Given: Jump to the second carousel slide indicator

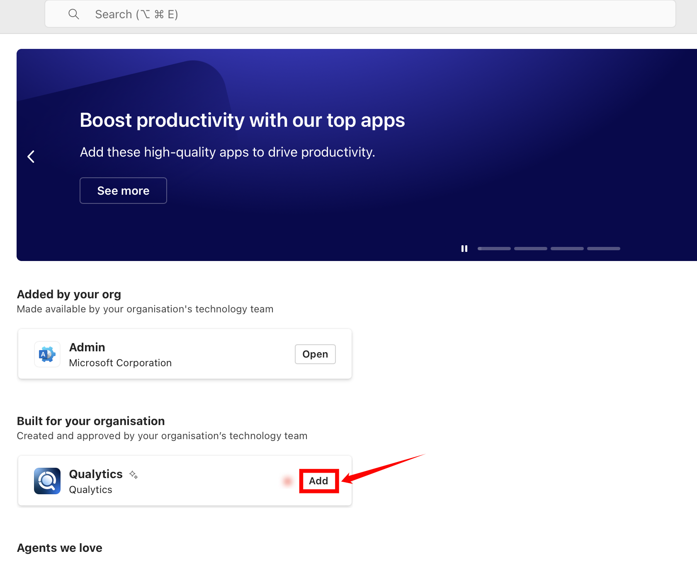Looking at the screenshot, I should point(530,249).
